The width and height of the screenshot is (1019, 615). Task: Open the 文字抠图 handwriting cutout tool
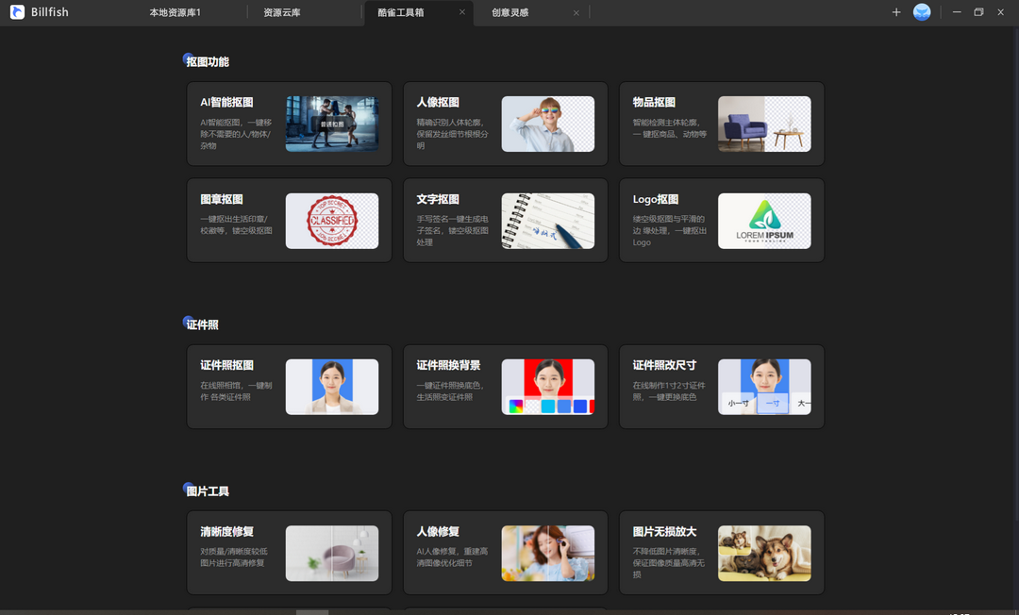pyautogui.click(x=505, y=220)
